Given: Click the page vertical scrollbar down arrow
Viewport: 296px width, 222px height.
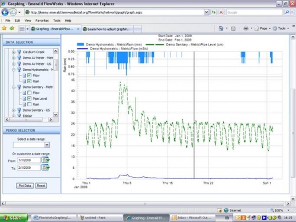Looking at the screenshot, I should tap(293, 199).
